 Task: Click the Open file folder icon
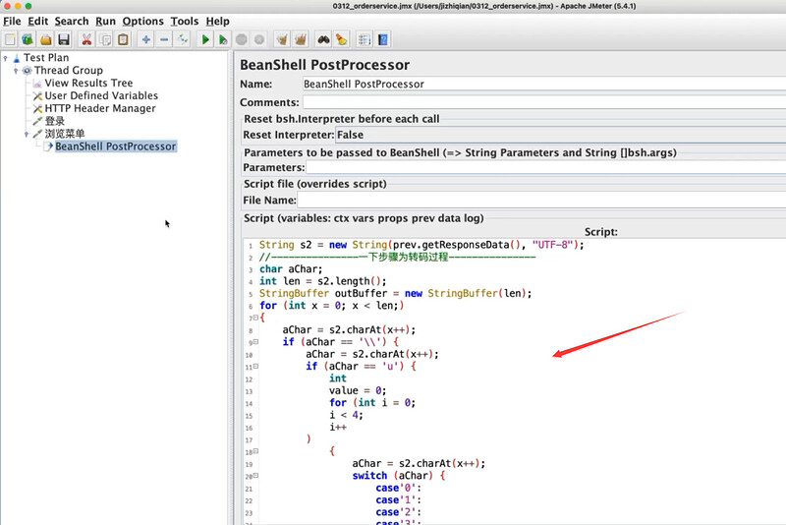click(x=45, y=39)
